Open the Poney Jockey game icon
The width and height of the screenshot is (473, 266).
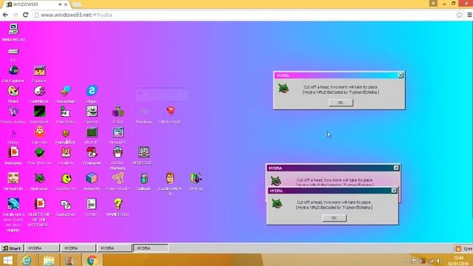[x=13, y=112]
